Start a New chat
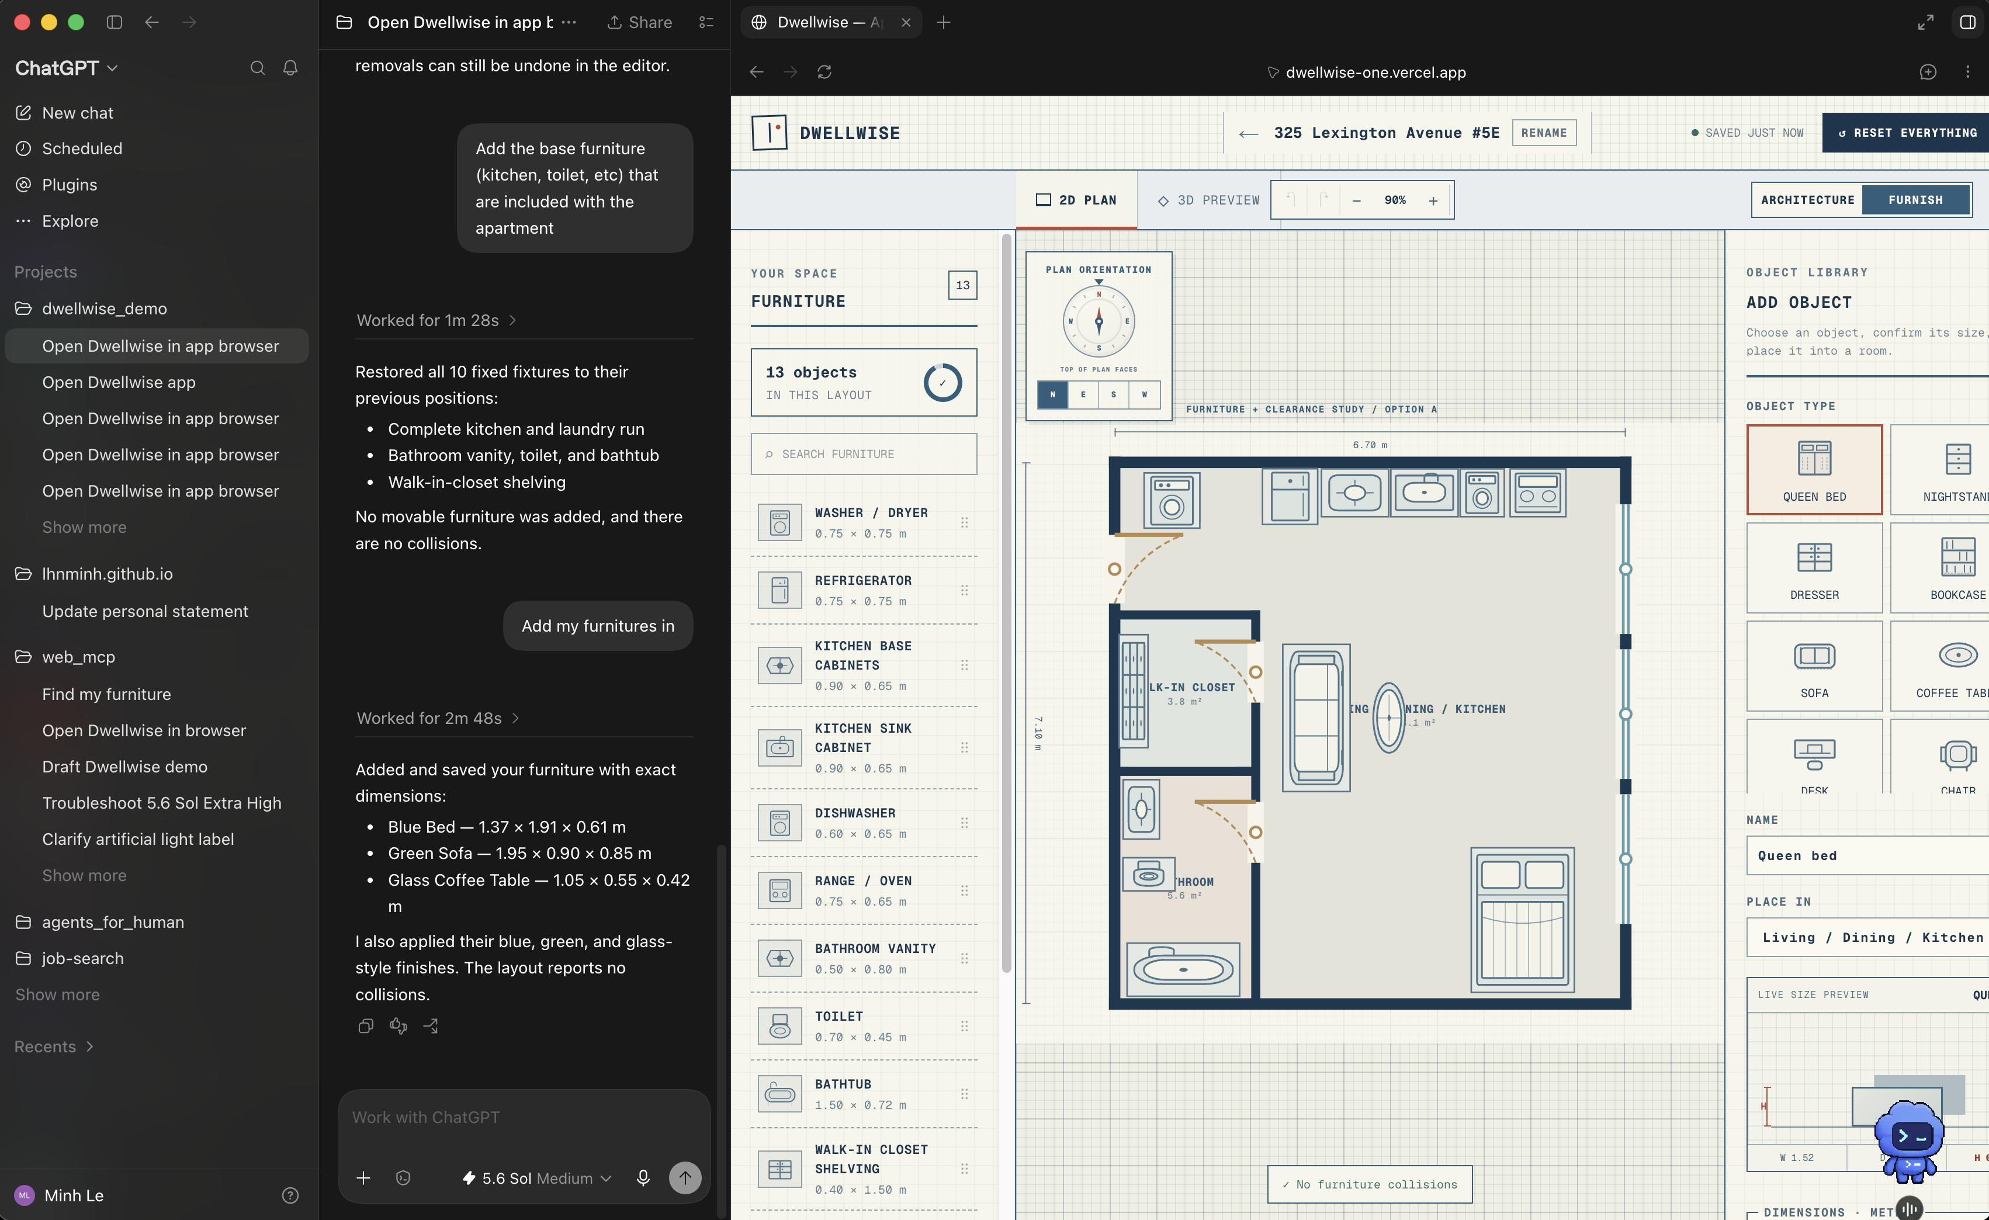Screen dimensions: 1989x1220 (78, 113)
